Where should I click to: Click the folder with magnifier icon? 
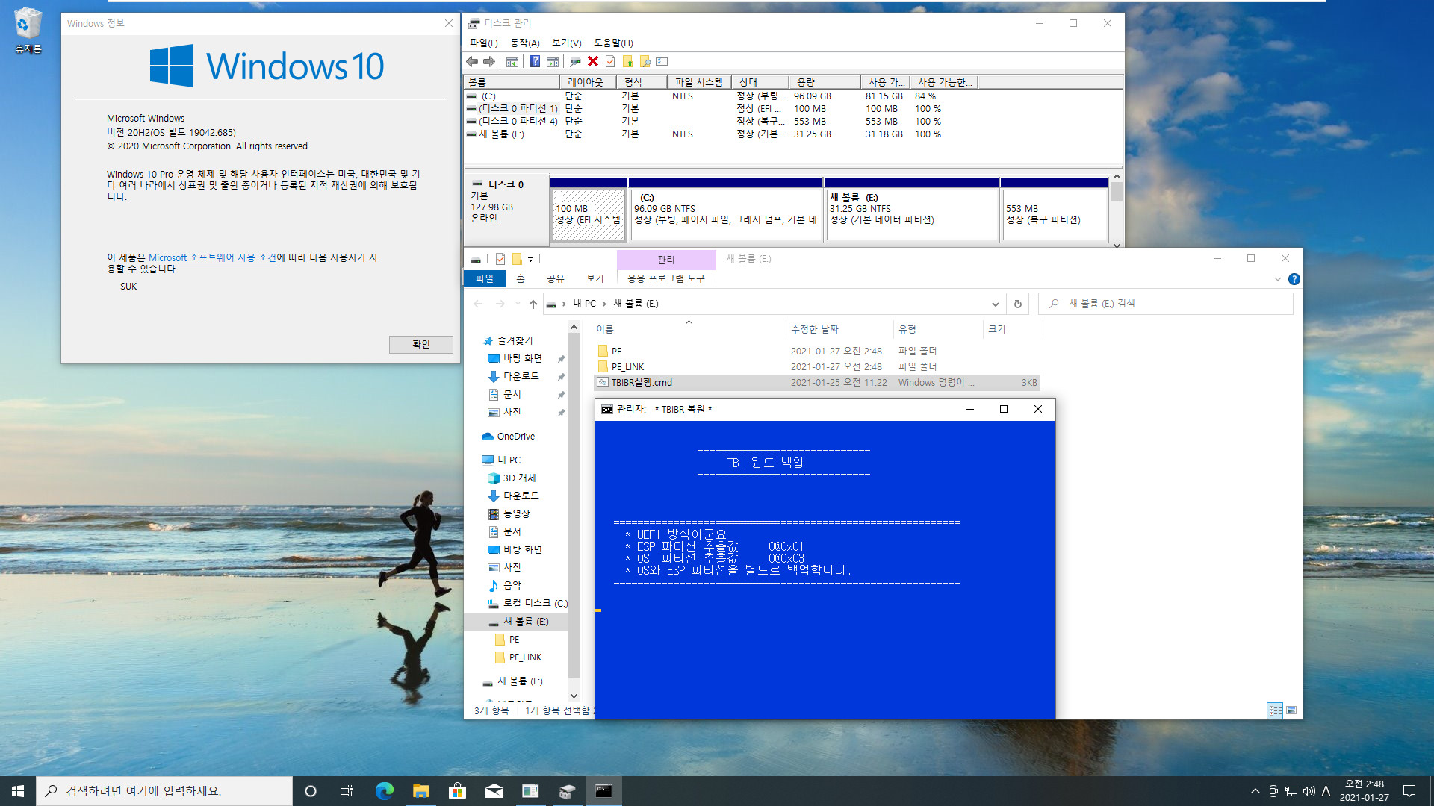point(645,62)
